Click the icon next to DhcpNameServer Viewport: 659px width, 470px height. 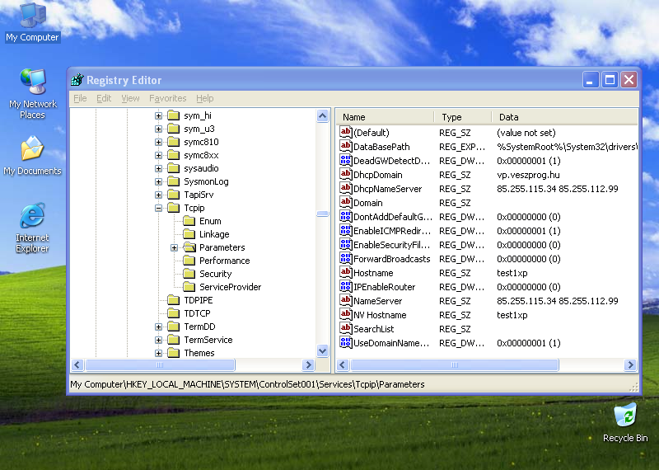click(345, 188)
